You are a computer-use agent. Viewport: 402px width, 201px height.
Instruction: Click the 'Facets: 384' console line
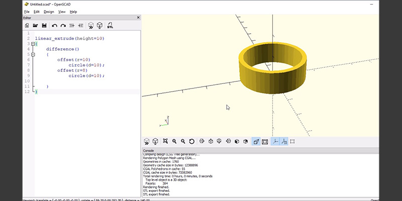pos(157,183)
